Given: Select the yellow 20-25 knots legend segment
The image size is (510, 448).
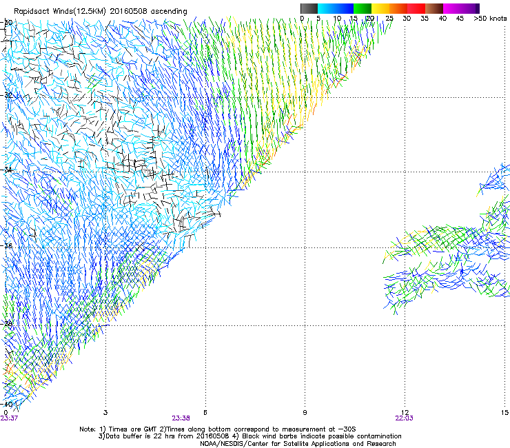Looking at the screenshot, I should [380, 8].
